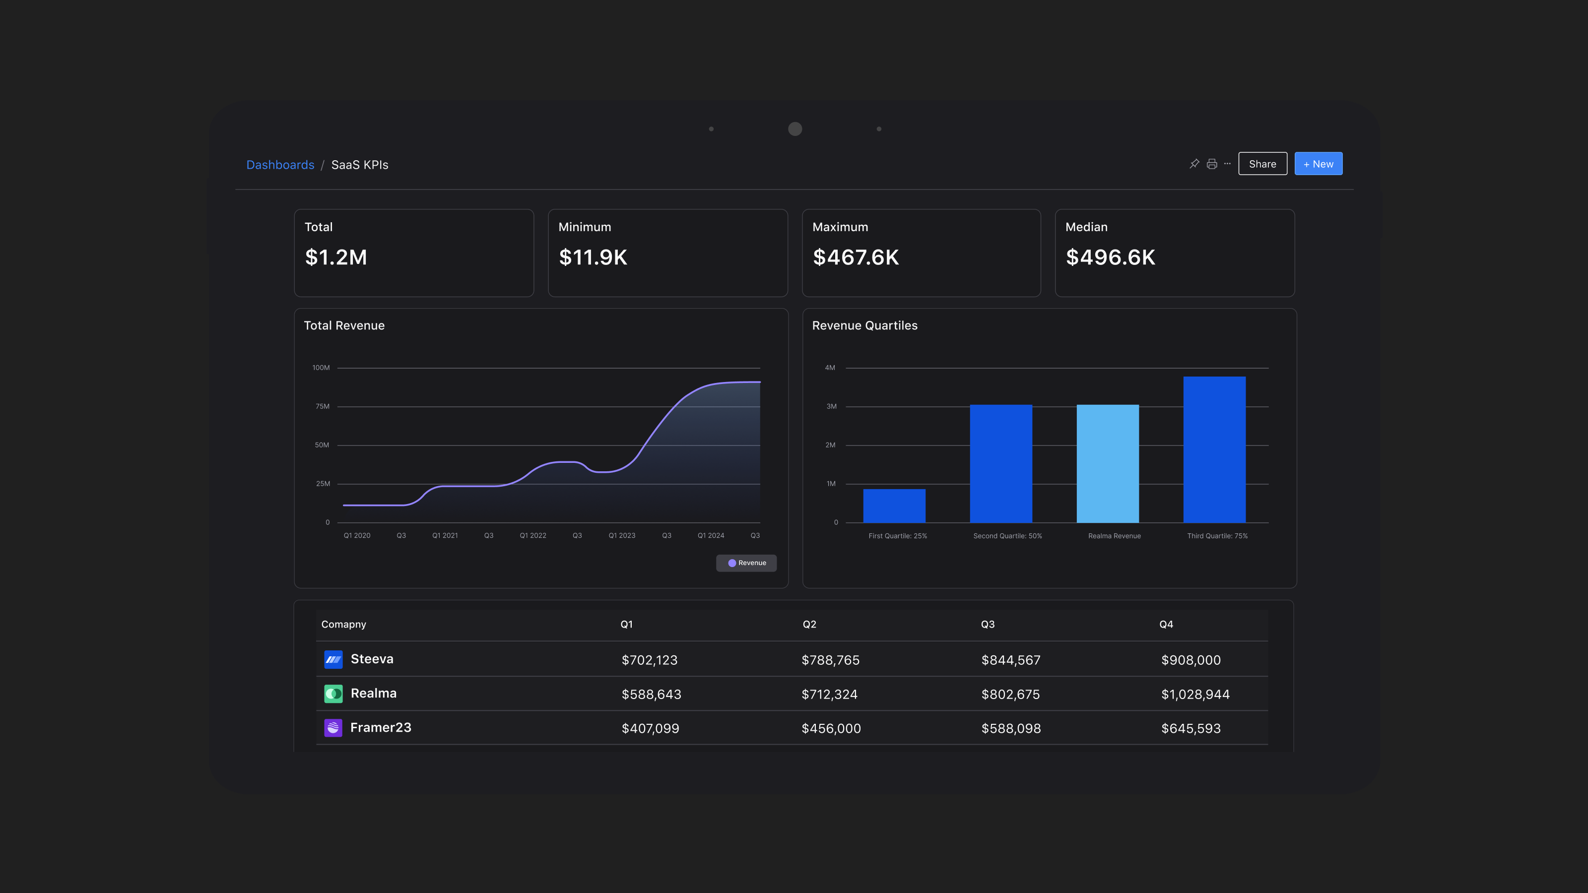Select Realma's Q4 value $1,028,944
This screenshot has height=893, width=1588.
[1194, 695]
